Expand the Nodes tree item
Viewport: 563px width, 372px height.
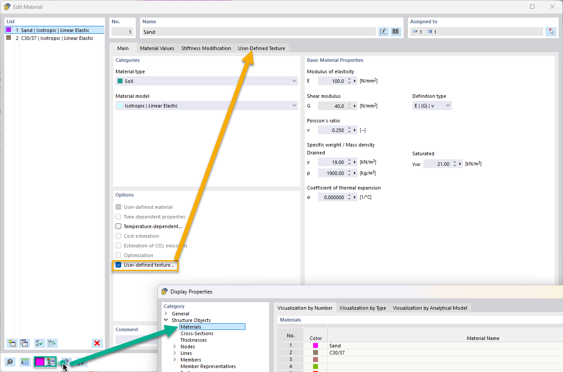176,347
